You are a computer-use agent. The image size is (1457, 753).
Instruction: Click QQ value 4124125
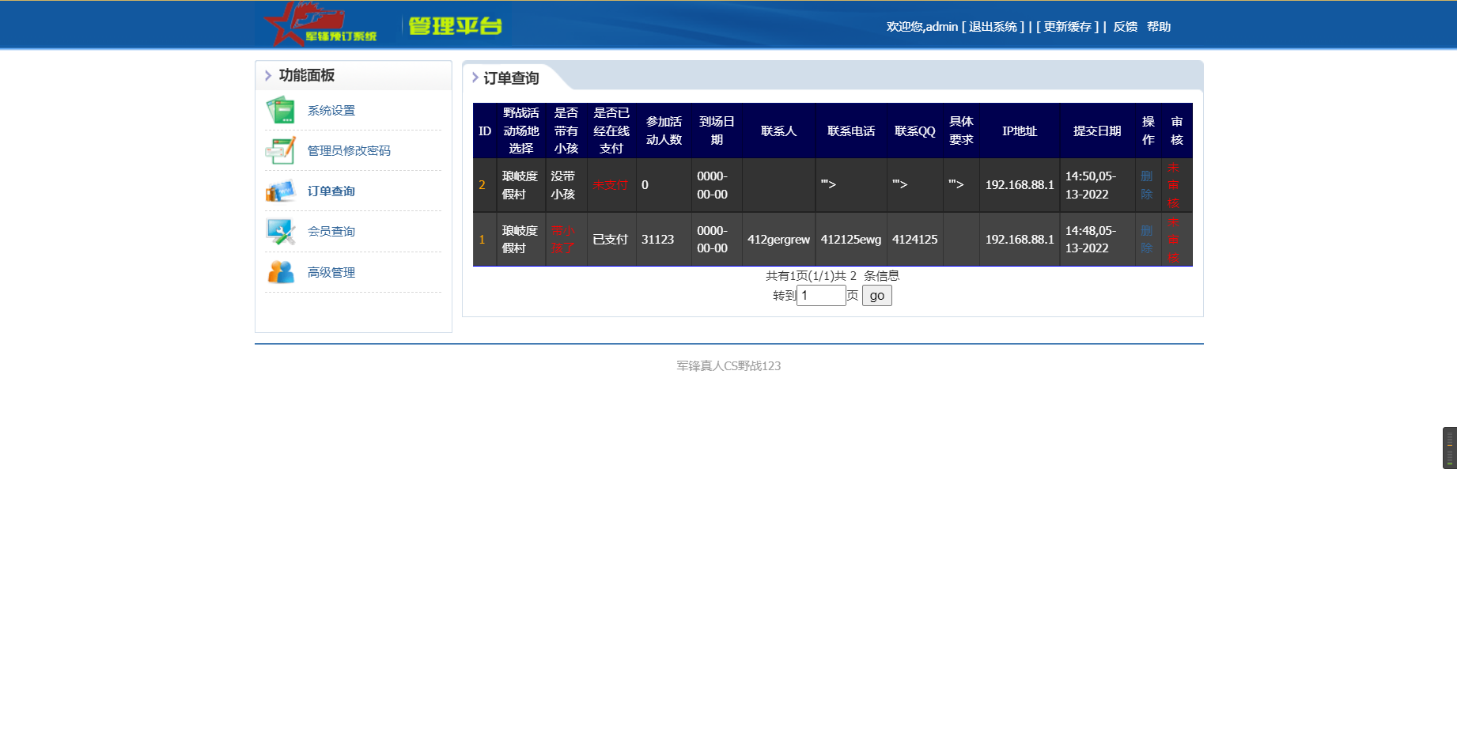pos(914,240)
